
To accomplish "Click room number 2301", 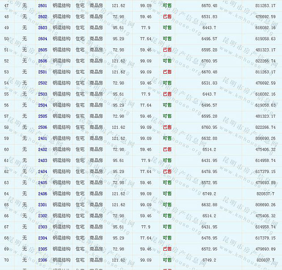I will click(x=43, y=205).
